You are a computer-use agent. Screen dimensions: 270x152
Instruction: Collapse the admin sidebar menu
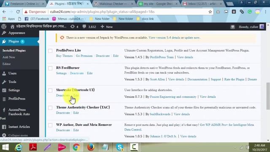(x=18, y=135)
